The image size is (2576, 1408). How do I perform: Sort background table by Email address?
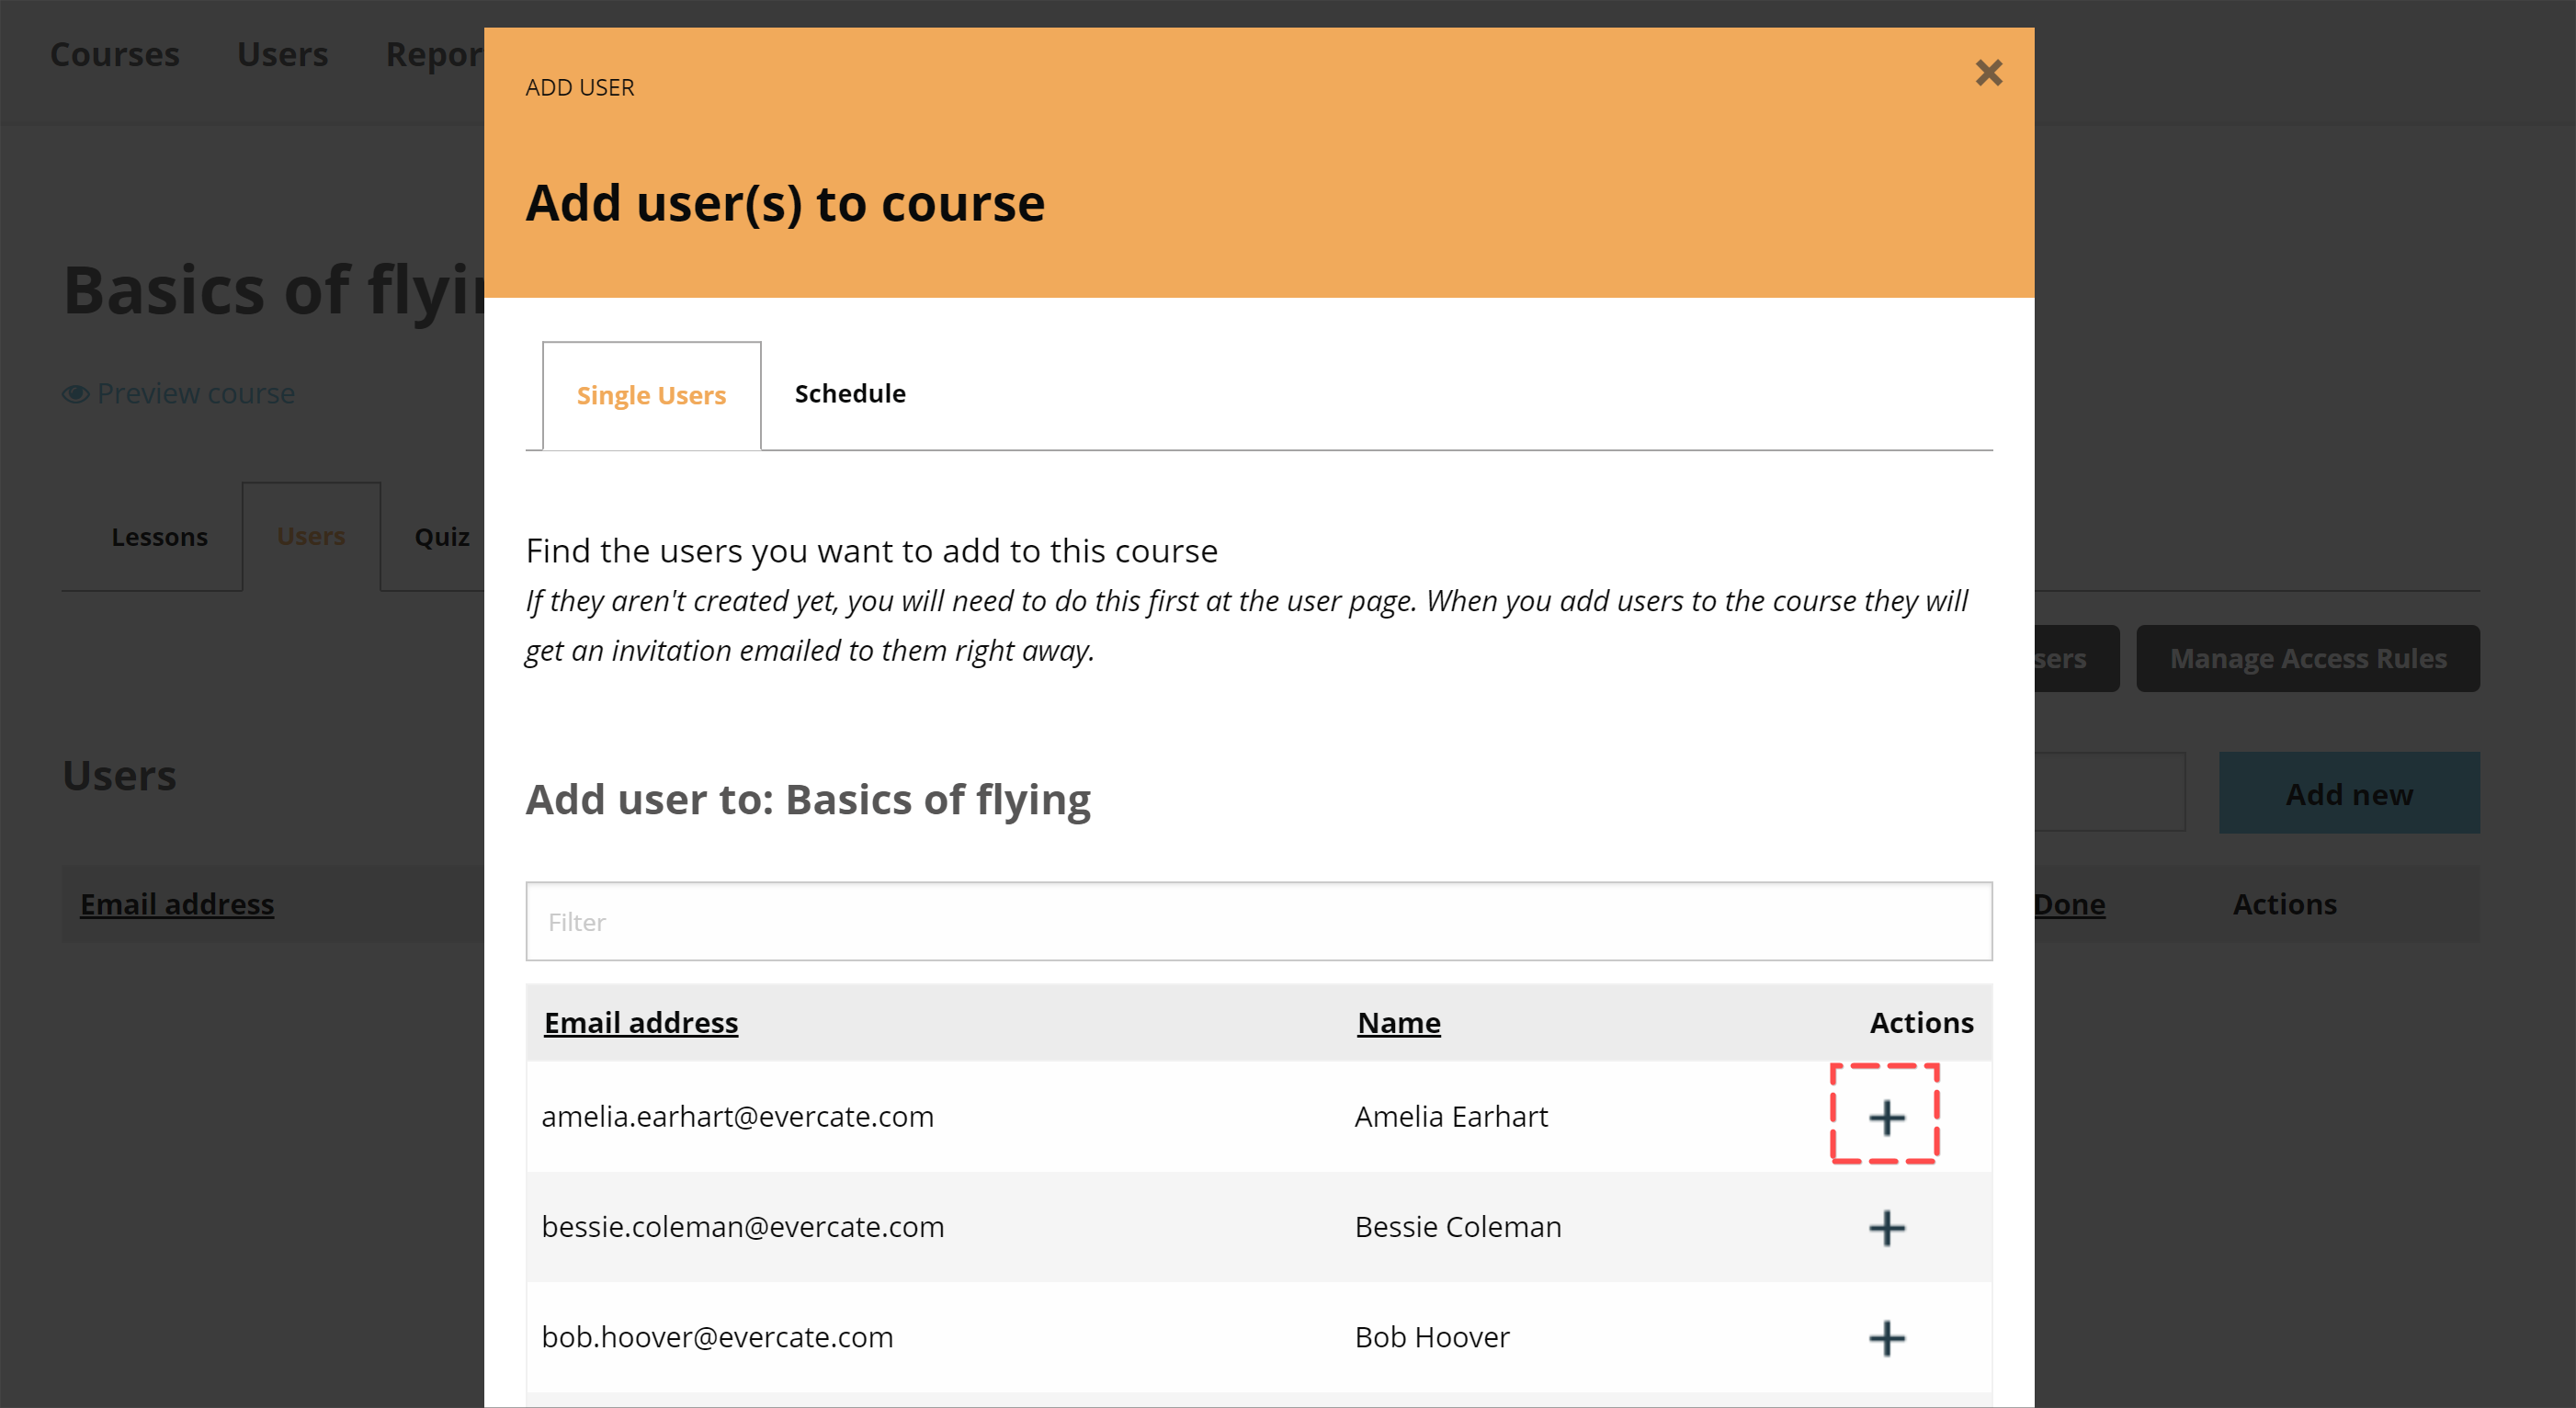pos(177,904)
